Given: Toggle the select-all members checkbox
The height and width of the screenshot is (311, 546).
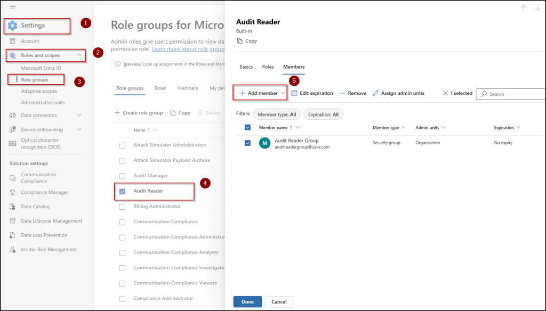Looking at the screenshot, I should [247, 128].
